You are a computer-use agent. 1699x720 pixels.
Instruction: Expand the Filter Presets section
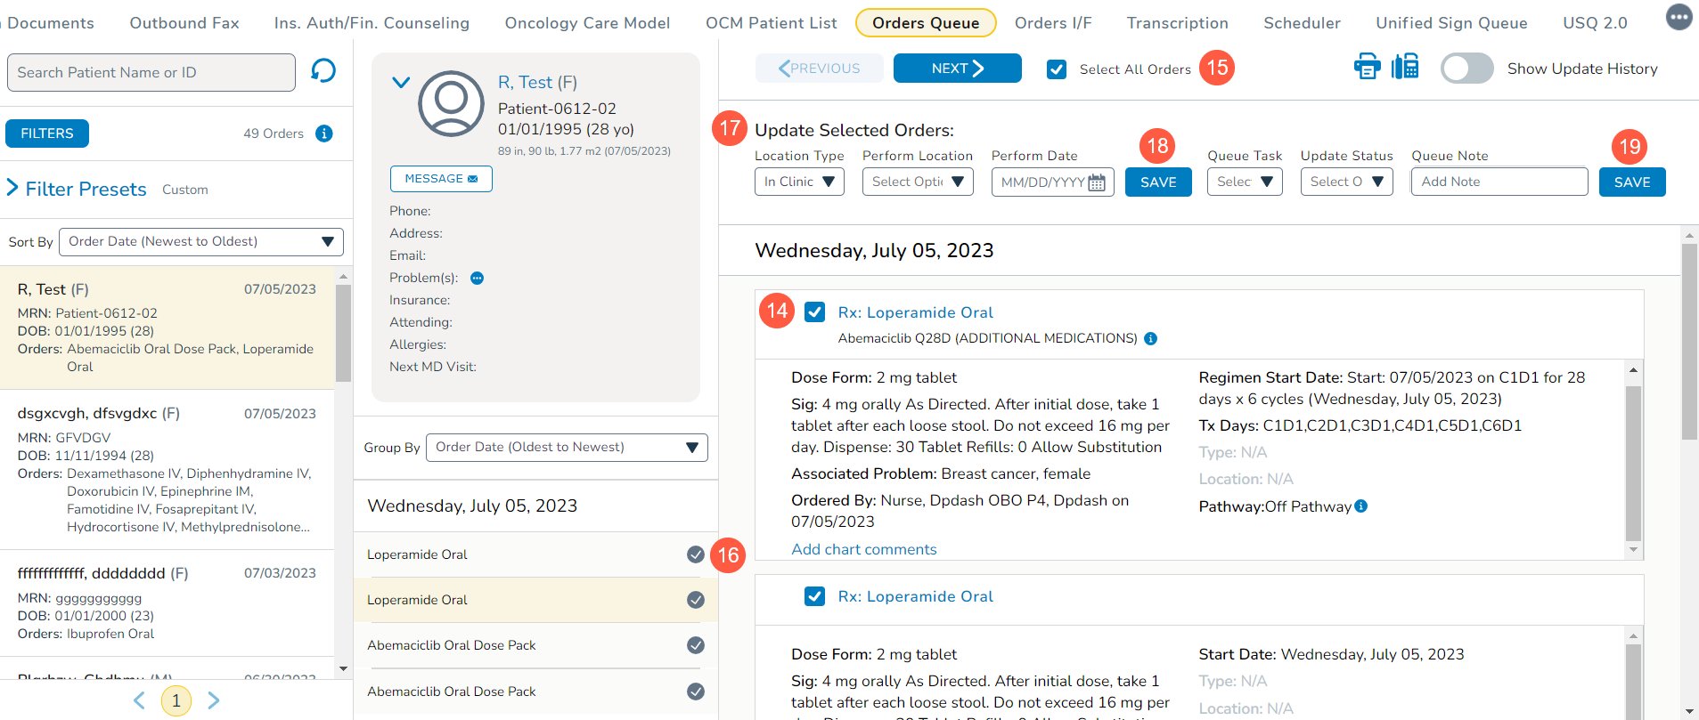click(13, 188)
